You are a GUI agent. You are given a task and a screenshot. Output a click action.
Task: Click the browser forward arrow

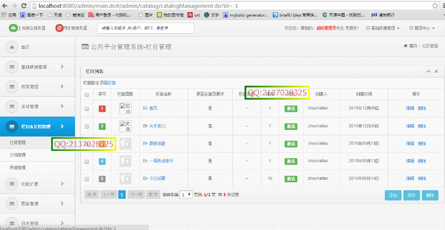(14, 6)
